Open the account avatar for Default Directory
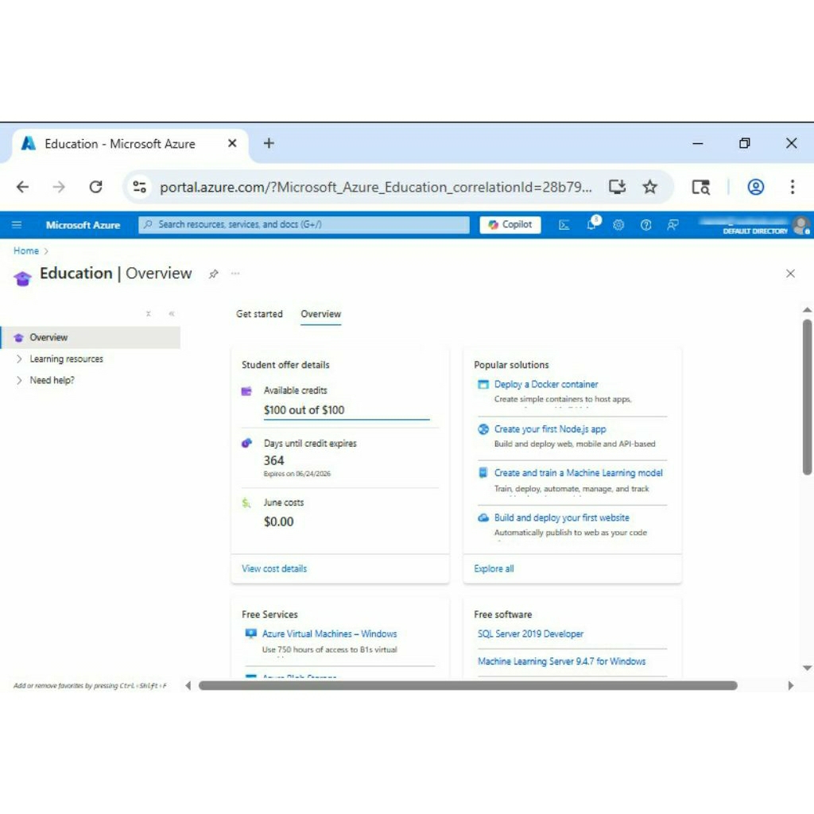This screenshot has width=814, height=814. coord(801,225)
